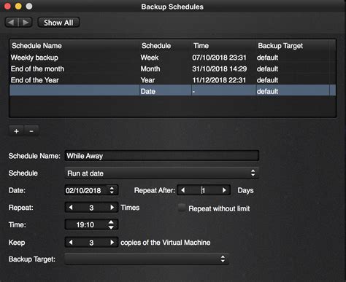
Task: Enable the Repeat without limit checkbox
Action: click(x=182, y=208)
